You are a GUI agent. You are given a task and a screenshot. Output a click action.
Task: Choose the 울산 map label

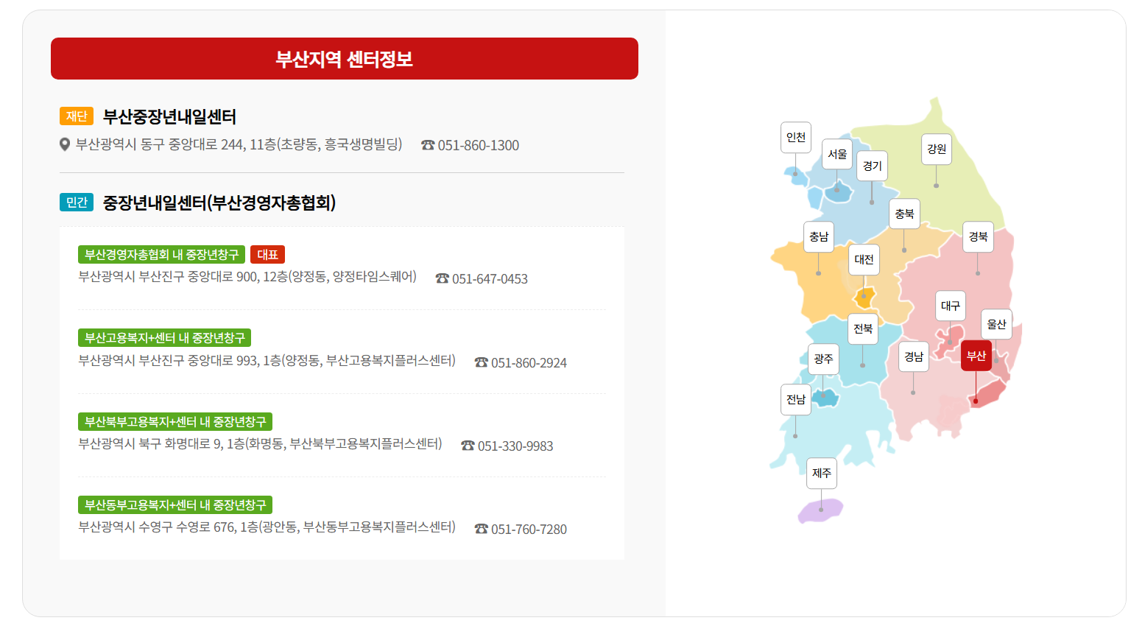tap(997, 325)
